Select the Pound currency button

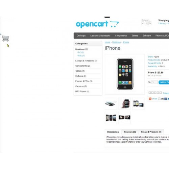point(146,23)
